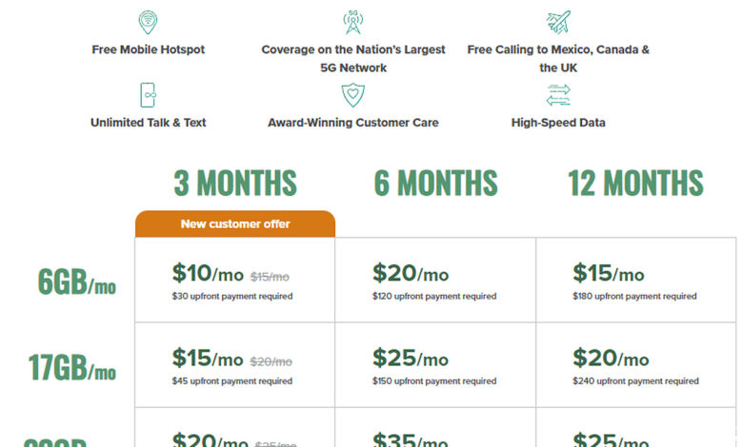Screen dimensions: 743x447
Task: Click the Unlimited Talk & Text phone icon
Action: tap(148, 95)
